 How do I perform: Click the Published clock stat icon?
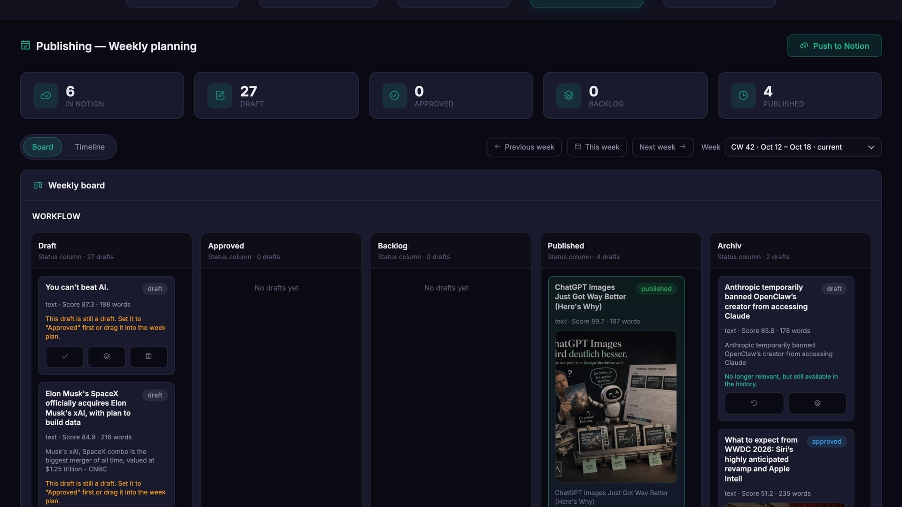(x=743, y=95)
